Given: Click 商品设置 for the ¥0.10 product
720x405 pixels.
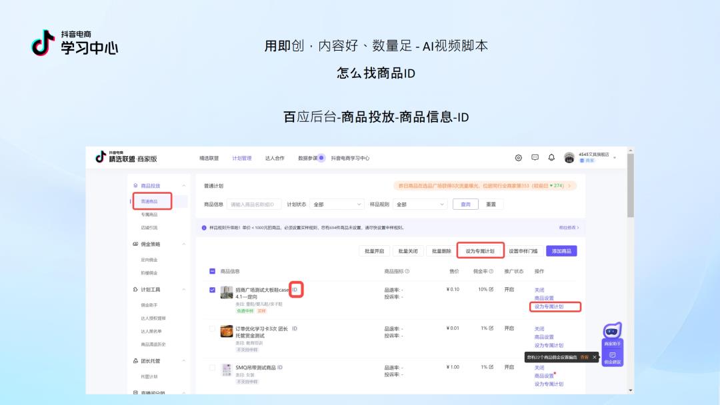Looking at the screenshot, I should coord(544,298).
